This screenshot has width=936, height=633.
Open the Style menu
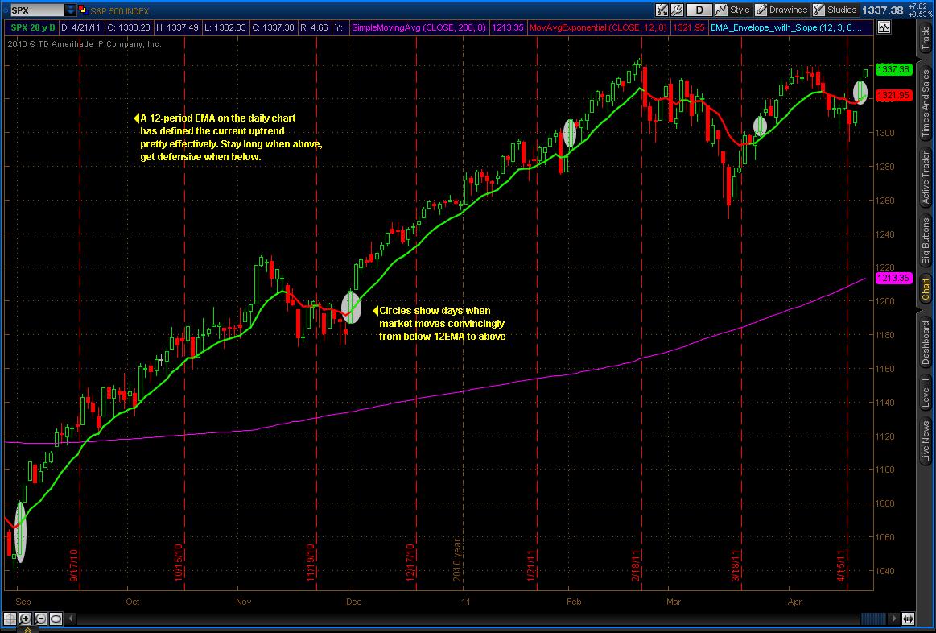(x=733, y=10)
